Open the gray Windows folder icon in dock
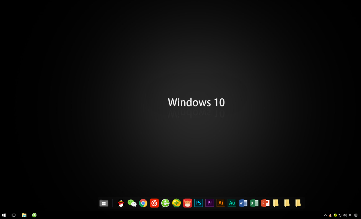 pos(104,203)
